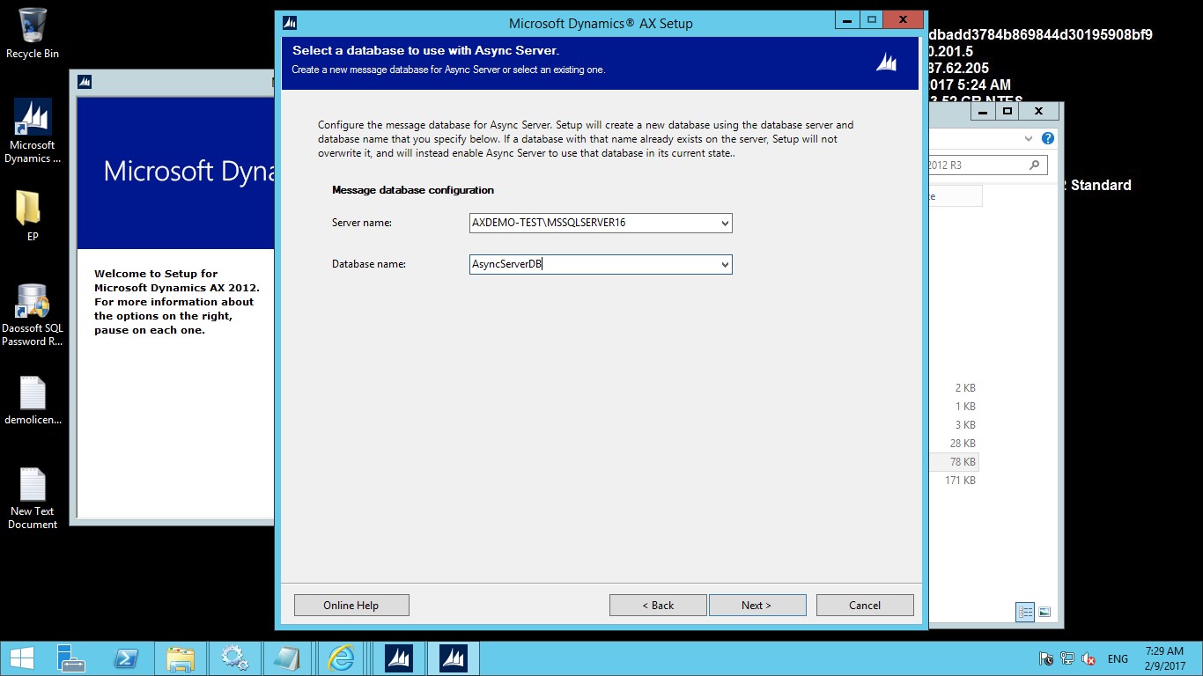
Task: Select the 1 KB file row in Explorer
Action: coord(953,407)
